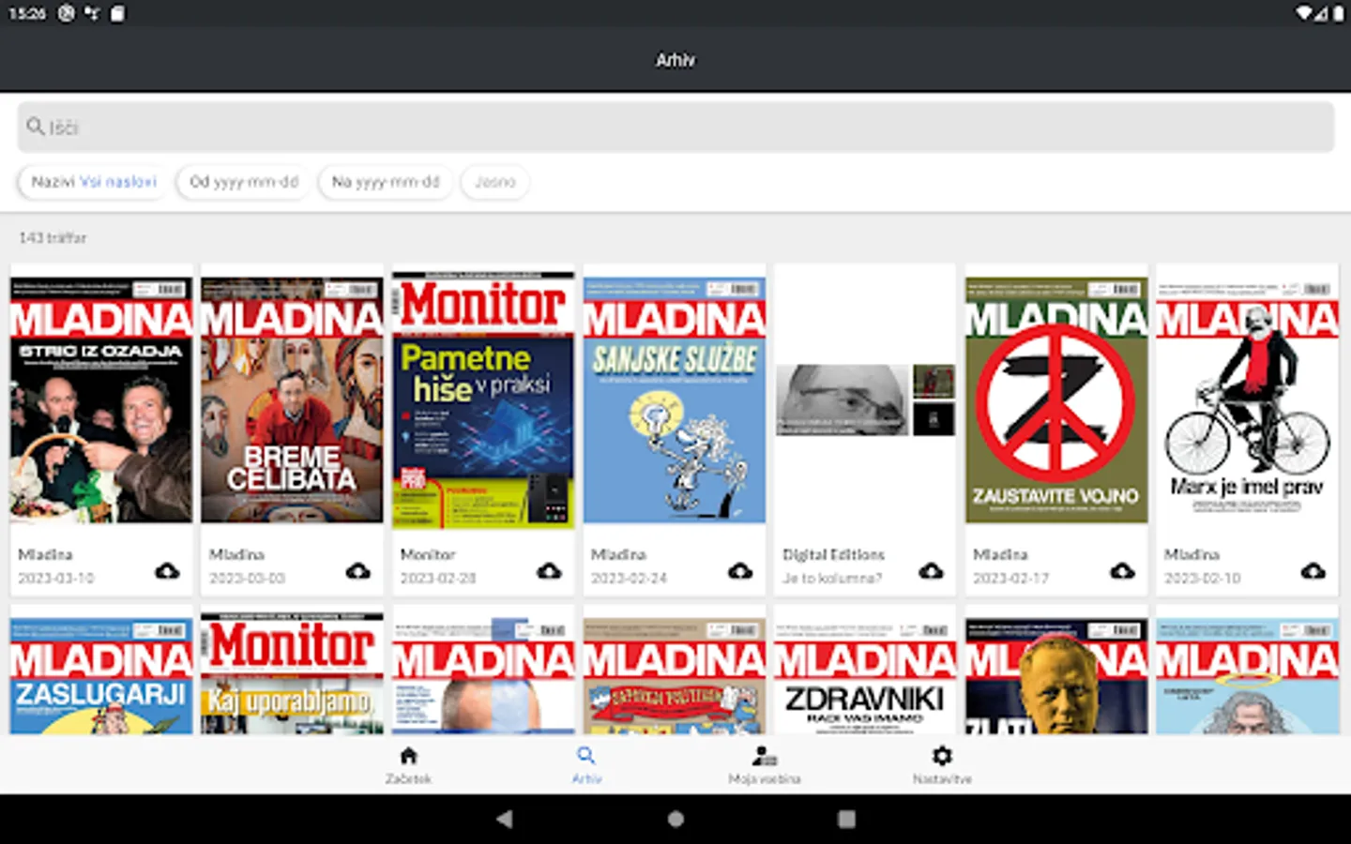Open the Digital Editions article thumbnail
Screen dimensions: 1351x844
point(865,400)
